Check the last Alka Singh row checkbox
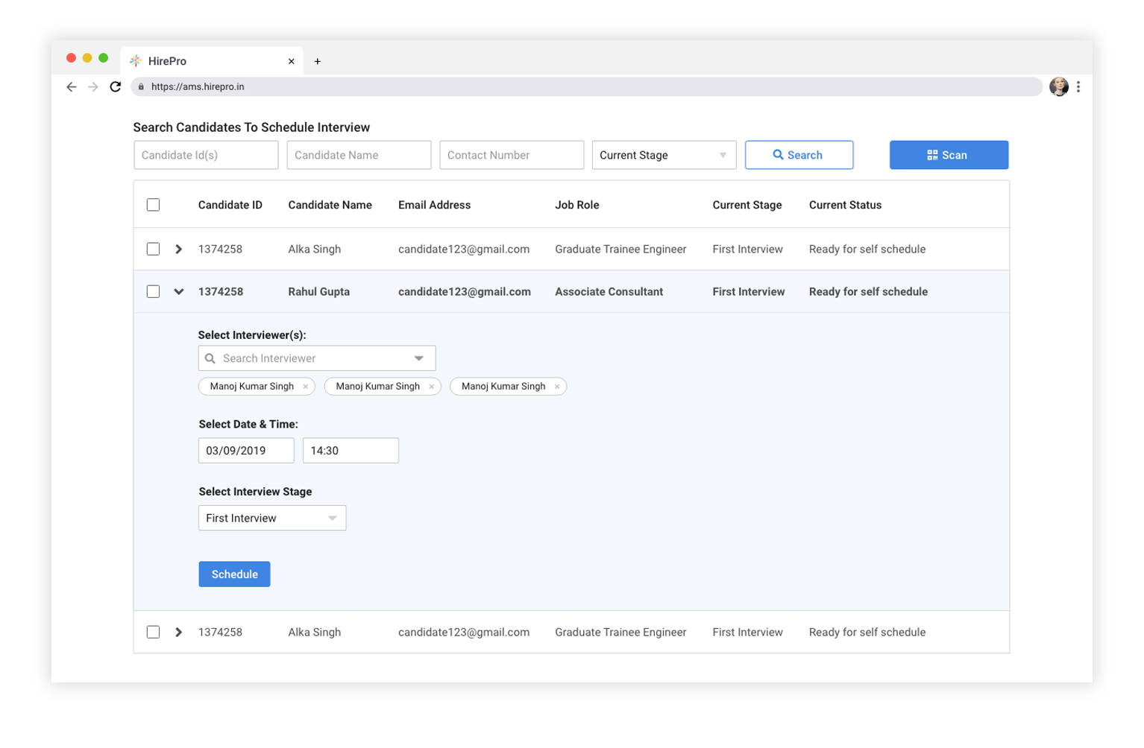Image resolution: width=1144 pixels, height=748 pixels. (x=153, y=632)
